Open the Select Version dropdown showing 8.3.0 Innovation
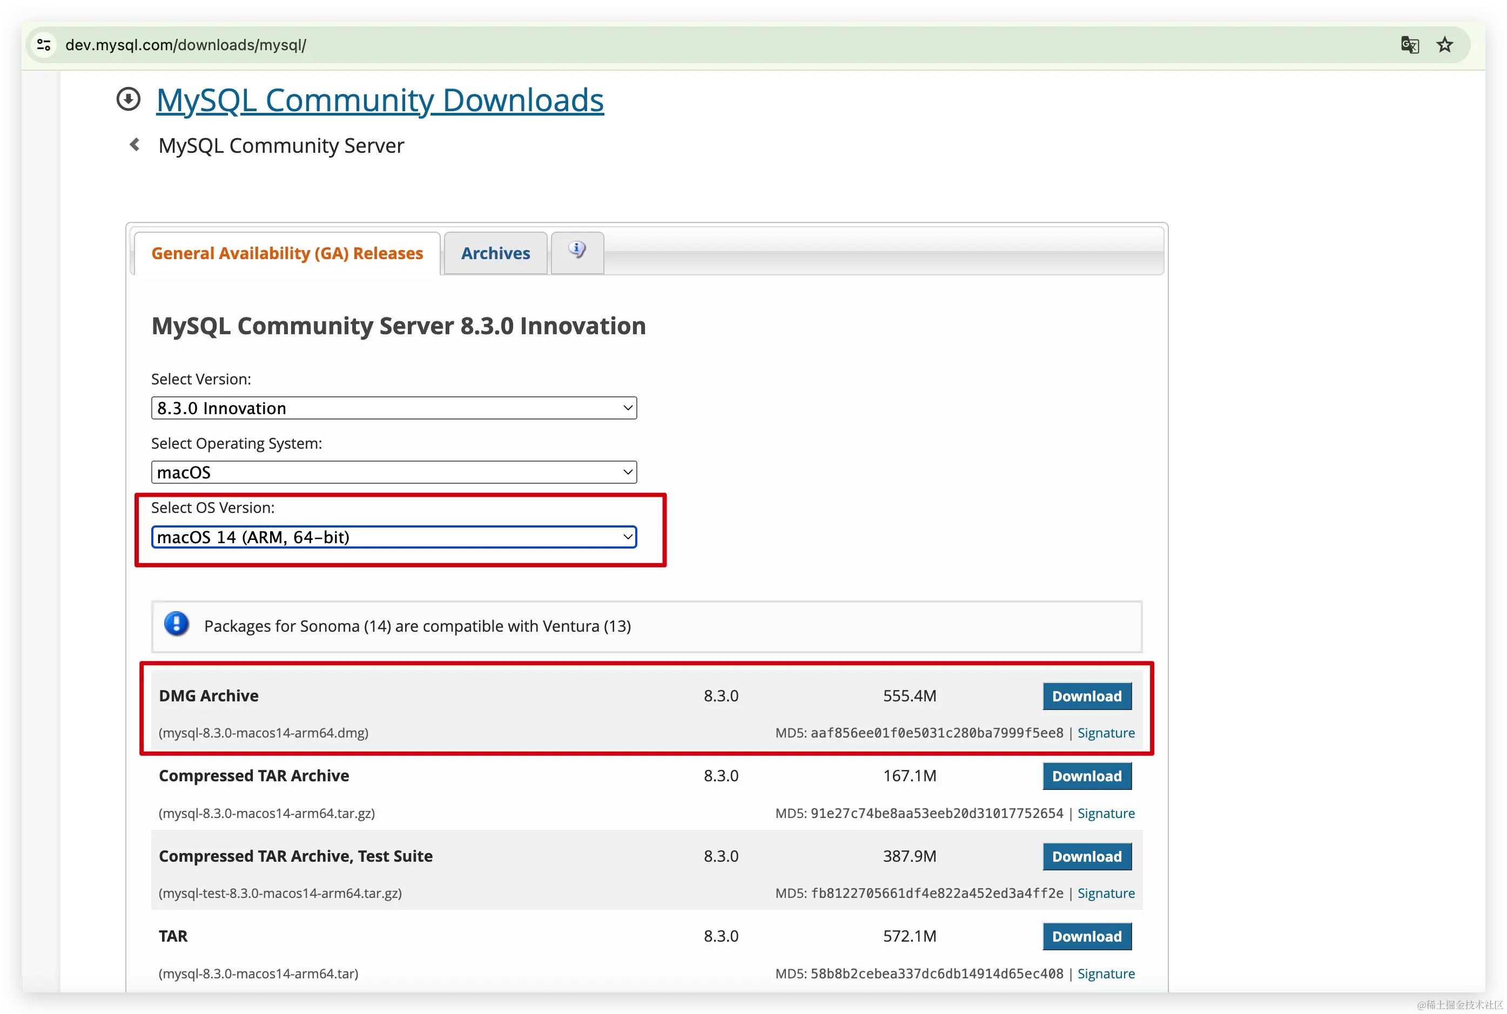The image size is (1507, 1014). [x=394, y=408]
